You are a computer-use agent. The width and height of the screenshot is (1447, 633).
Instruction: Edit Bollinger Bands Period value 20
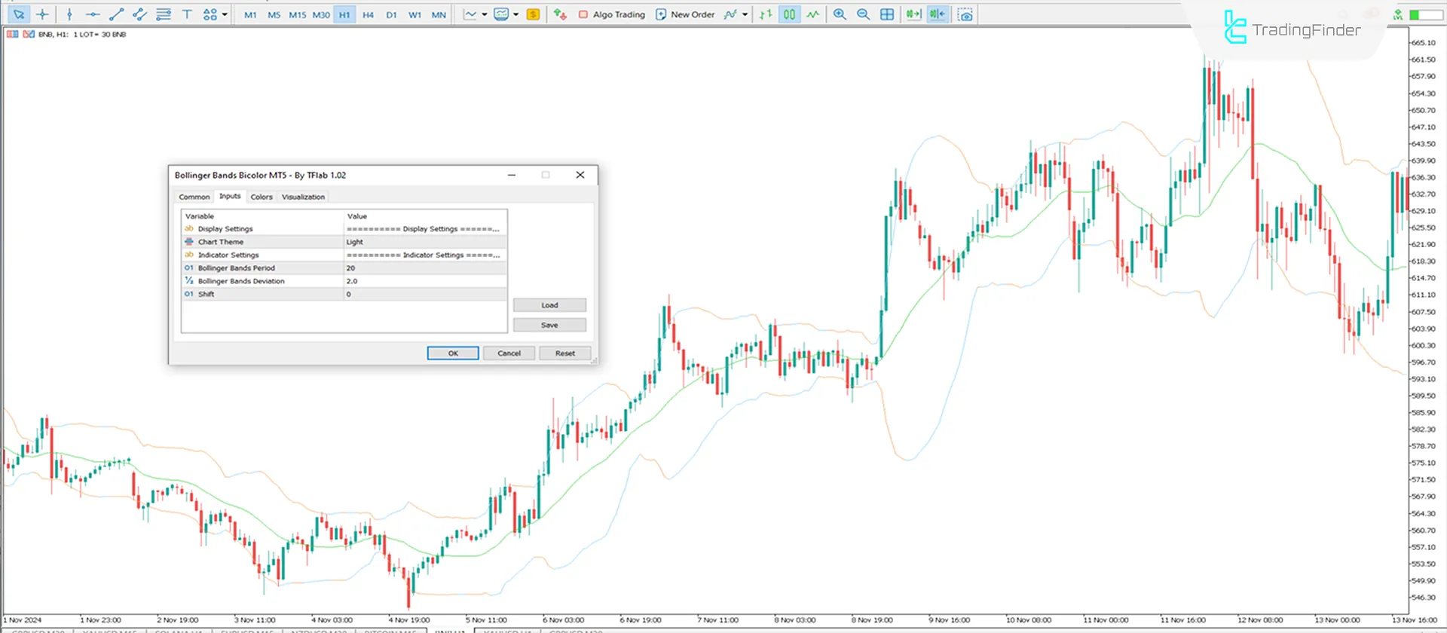click(x=425, y=268)
